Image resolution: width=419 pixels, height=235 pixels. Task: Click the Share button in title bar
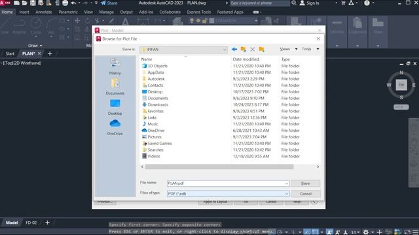(109, 3)
